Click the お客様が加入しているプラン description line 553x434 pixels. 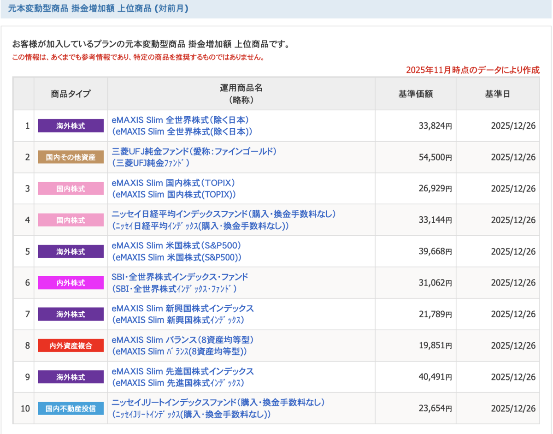151,44
